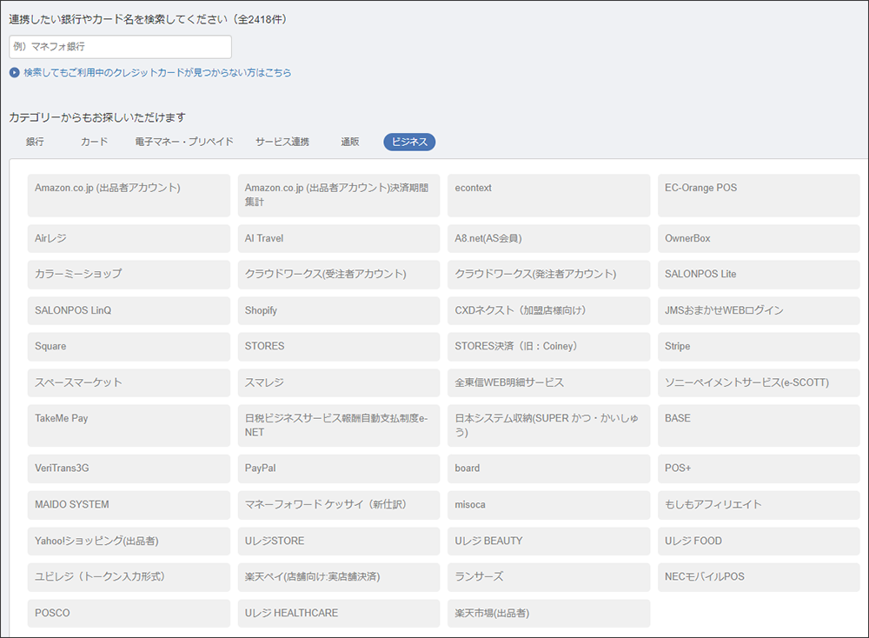Open the サービス連携 category tab
Screen dimensions: 869x638
[282, 142]
